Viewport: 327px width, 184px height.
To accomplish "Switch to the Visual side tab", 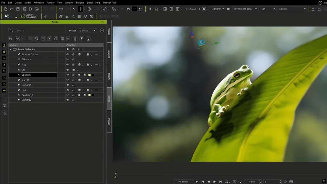I will tap(109, 121).
